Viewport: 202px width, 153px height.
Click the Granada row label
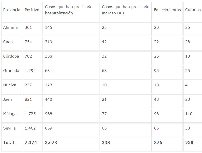point(11,71)
